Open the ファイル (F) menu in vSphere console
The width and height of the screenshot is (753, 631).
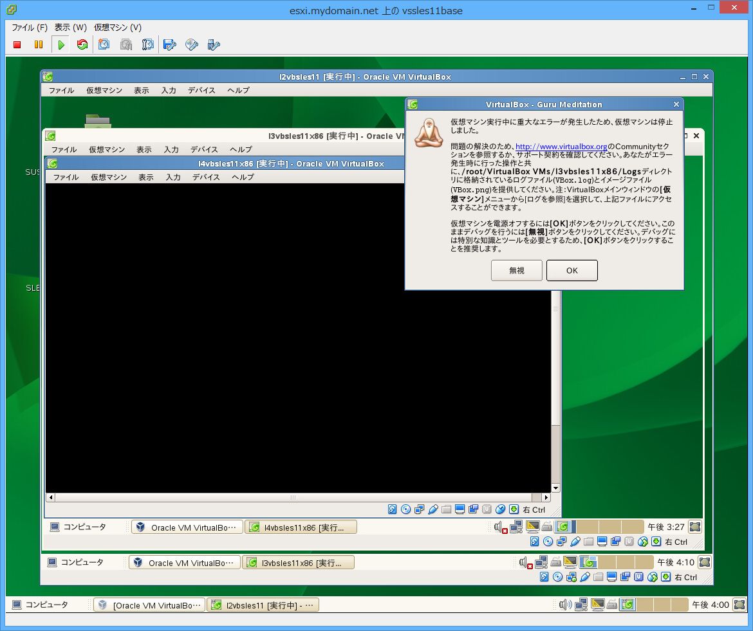pyautogui.click(x=30, y=28)
